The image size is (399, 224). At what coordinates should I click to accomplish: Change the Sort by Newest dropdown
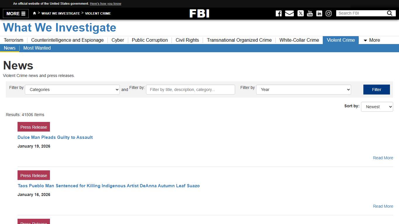377,107
